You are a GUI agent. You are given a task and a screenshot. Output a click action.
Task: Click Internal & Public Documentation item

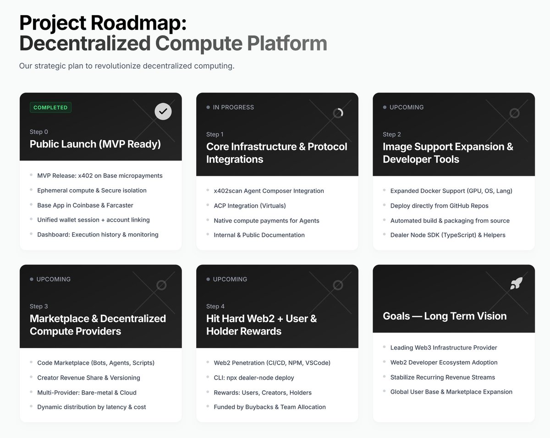[259, 235]
